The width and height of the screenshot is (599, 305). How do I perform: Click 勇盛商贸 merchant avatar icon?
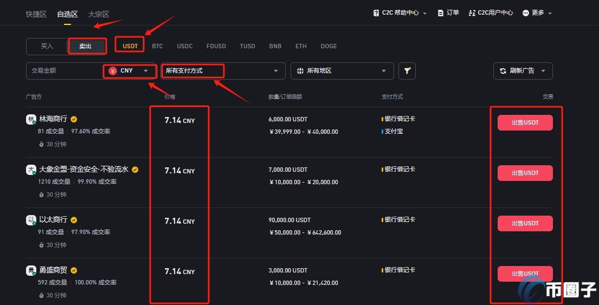click(31, 270)
